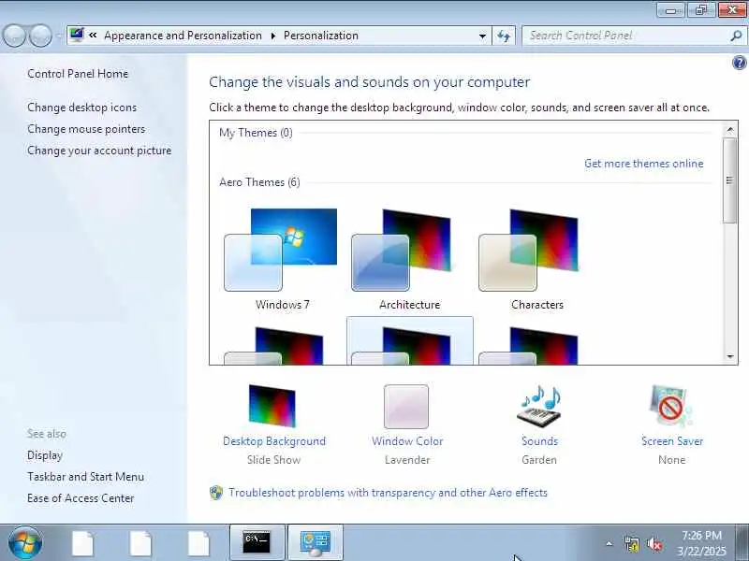Screen dimensions: 749x561
Task: Click the second blank document taskbar icon
Action: point(140,543)
